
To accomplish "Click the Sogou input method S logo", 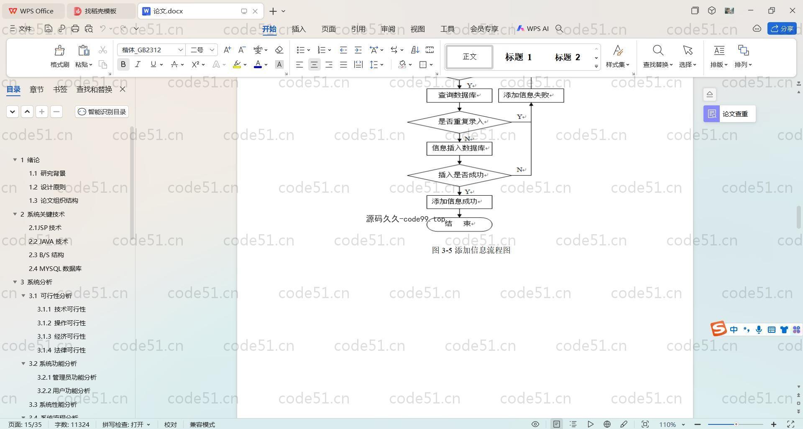I will pyautogui.click(x=719, y=329).
